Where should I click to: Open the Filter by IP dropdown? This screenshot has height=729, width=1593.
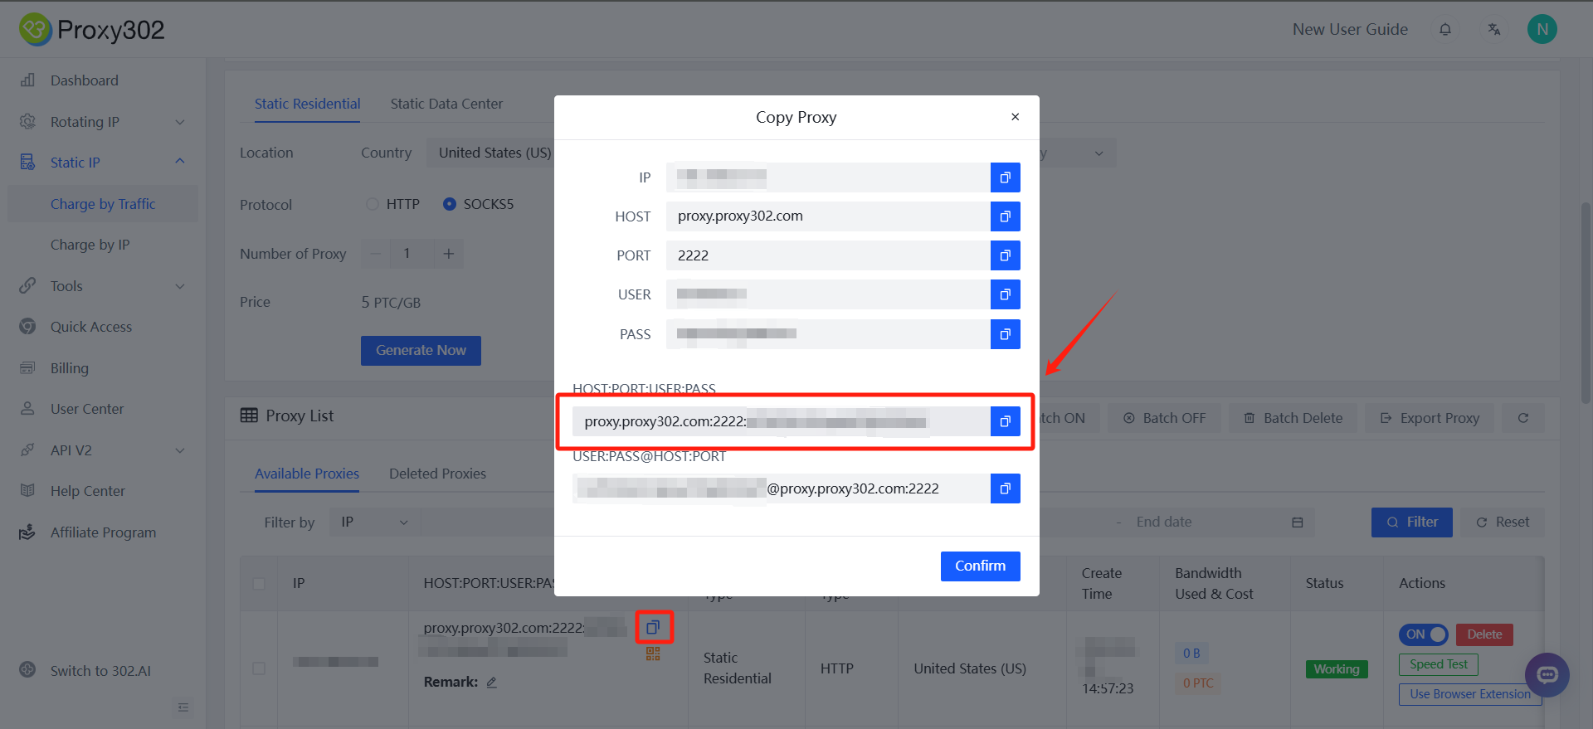375,522
